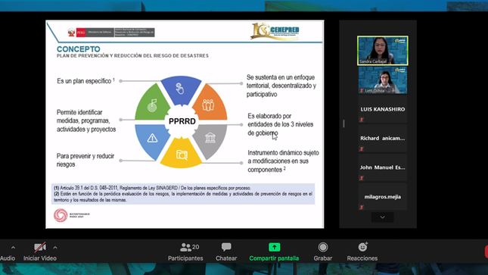This screenshot has width=488, height=275.
Task: Select Letti Ochoa's video thumbnail
Action: (383, 80)
